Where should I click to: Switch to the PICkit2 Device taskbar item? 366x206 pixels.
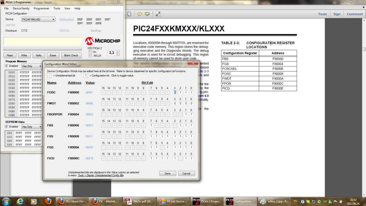click(x=173, y=201)
